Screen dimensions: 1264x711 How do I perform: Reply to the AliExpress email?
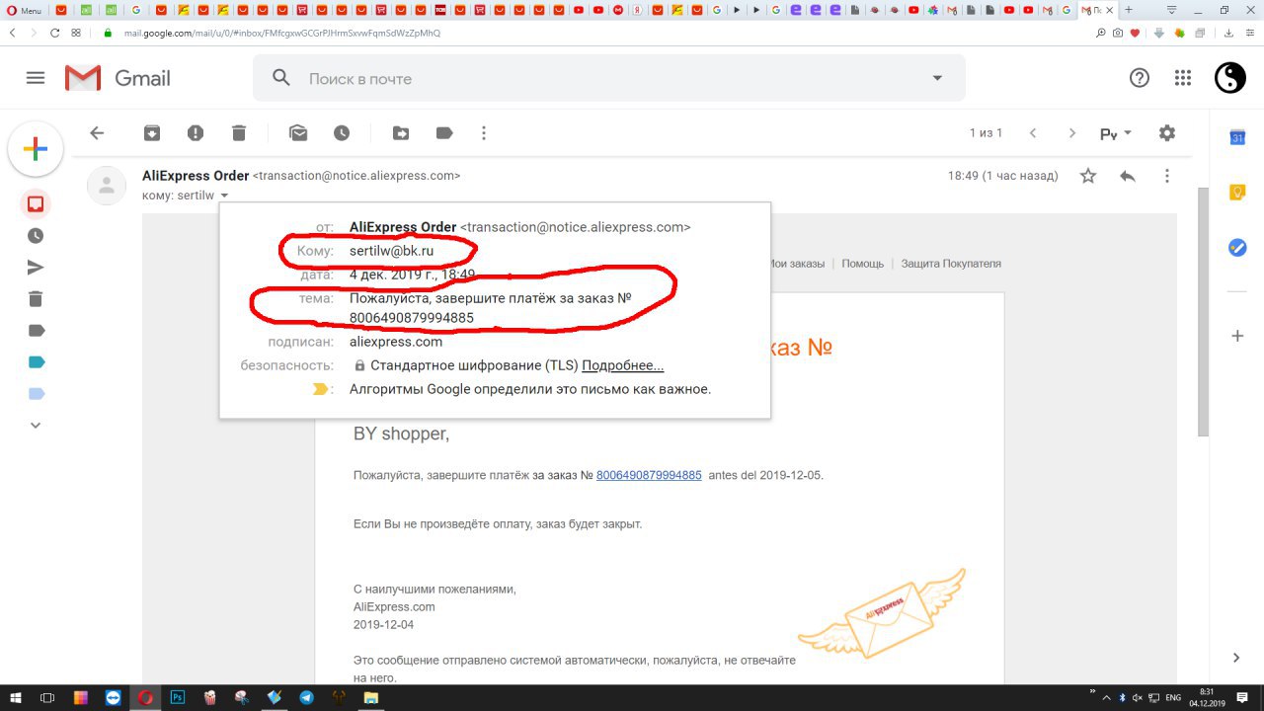point(1128,176)
